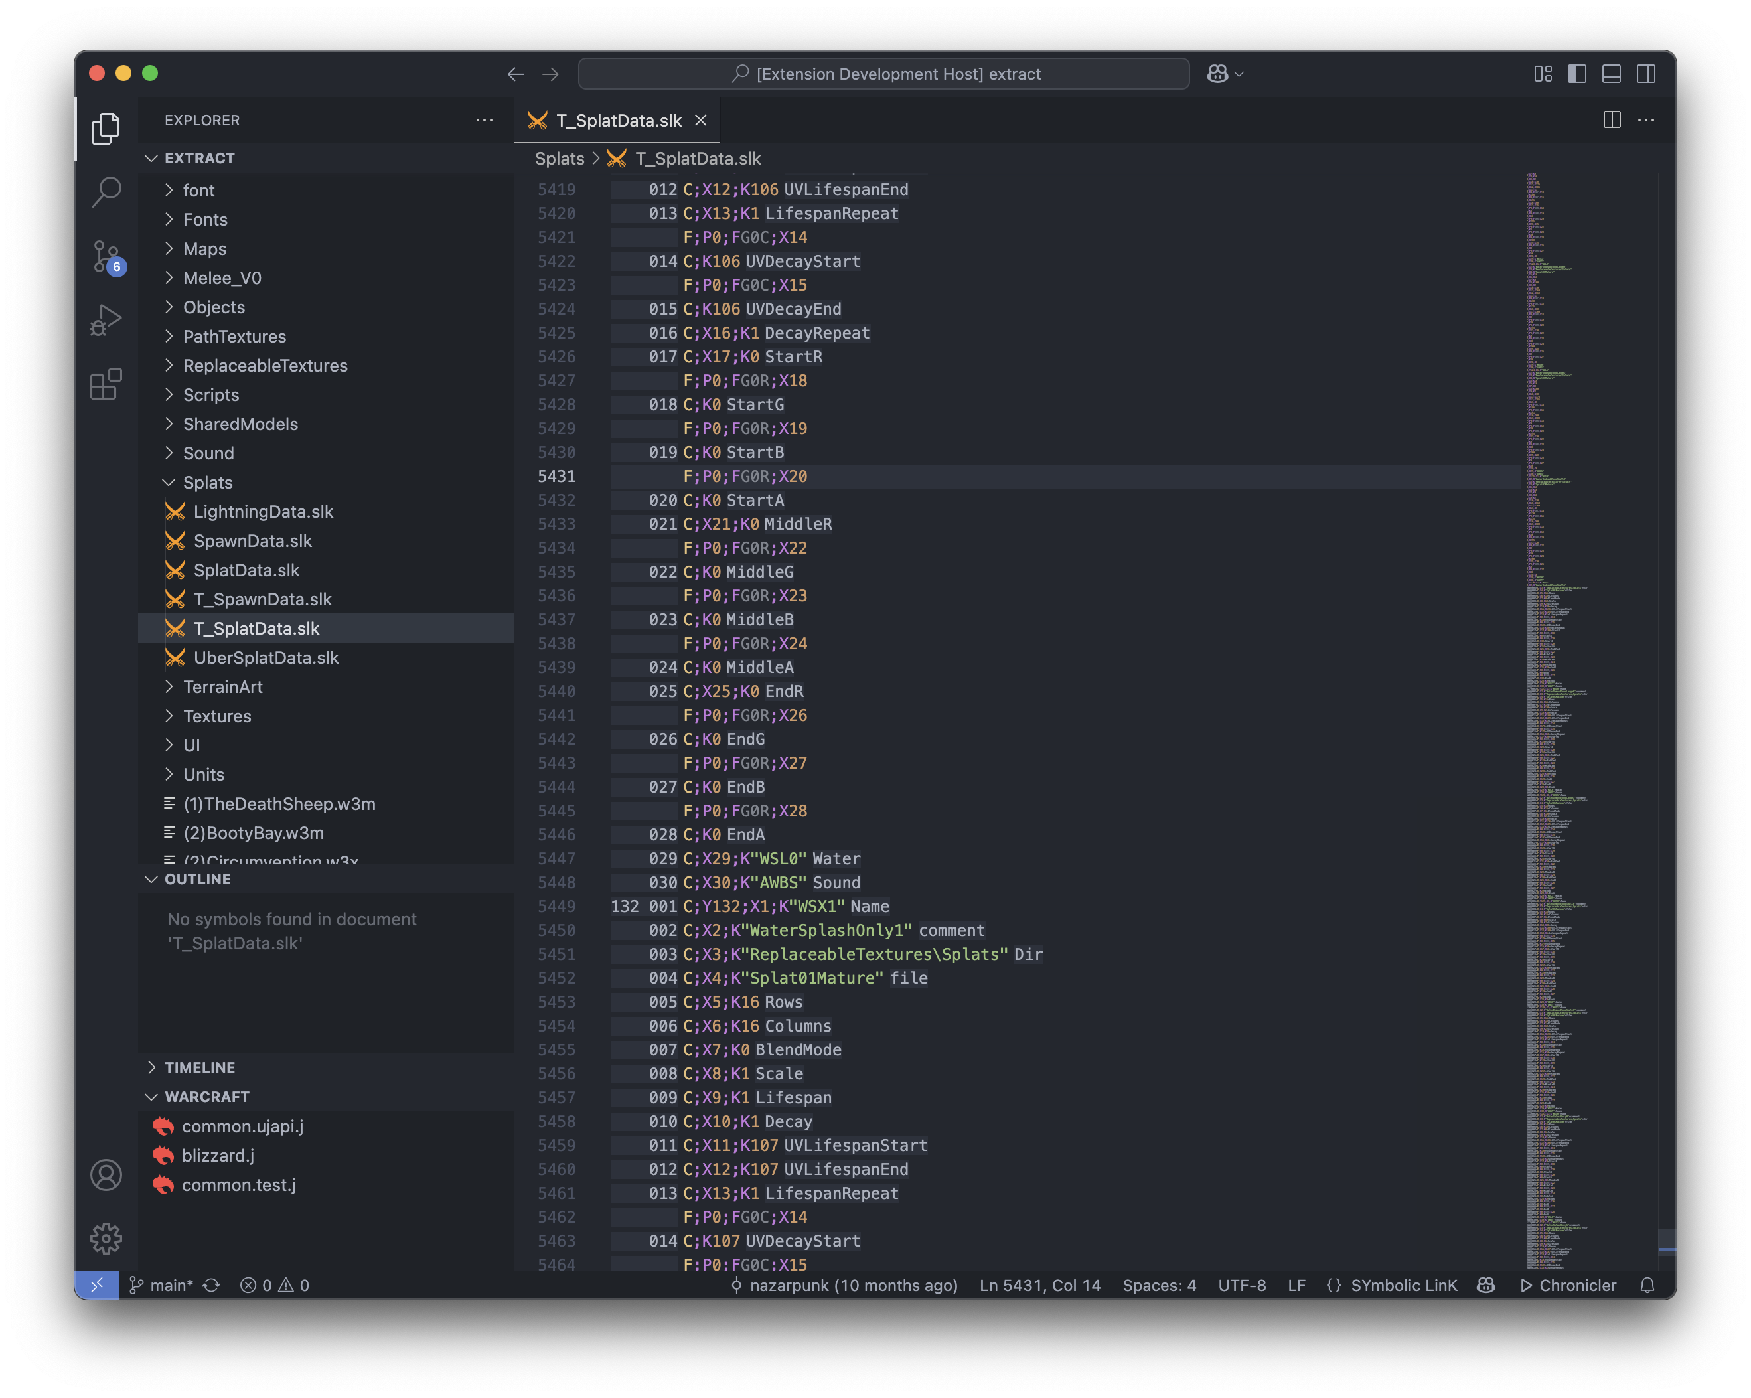Open the Manage settings gear
The height and width of the screenshot is (1398, 1751).
[106, 1238]
